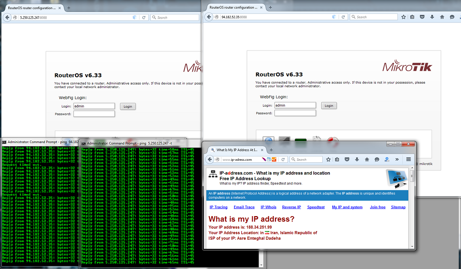Focus Password field on 5.250.125.247 WebFig
461x269 pixels.
(94, 114)
